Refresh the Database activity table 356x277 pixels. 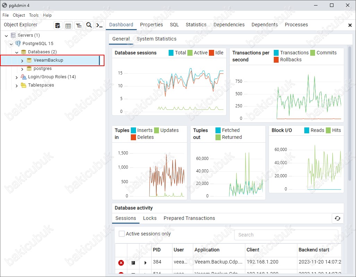[338, 218]
